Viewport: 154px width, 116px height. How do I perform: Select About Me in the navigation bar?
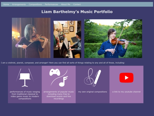point(66,4)
